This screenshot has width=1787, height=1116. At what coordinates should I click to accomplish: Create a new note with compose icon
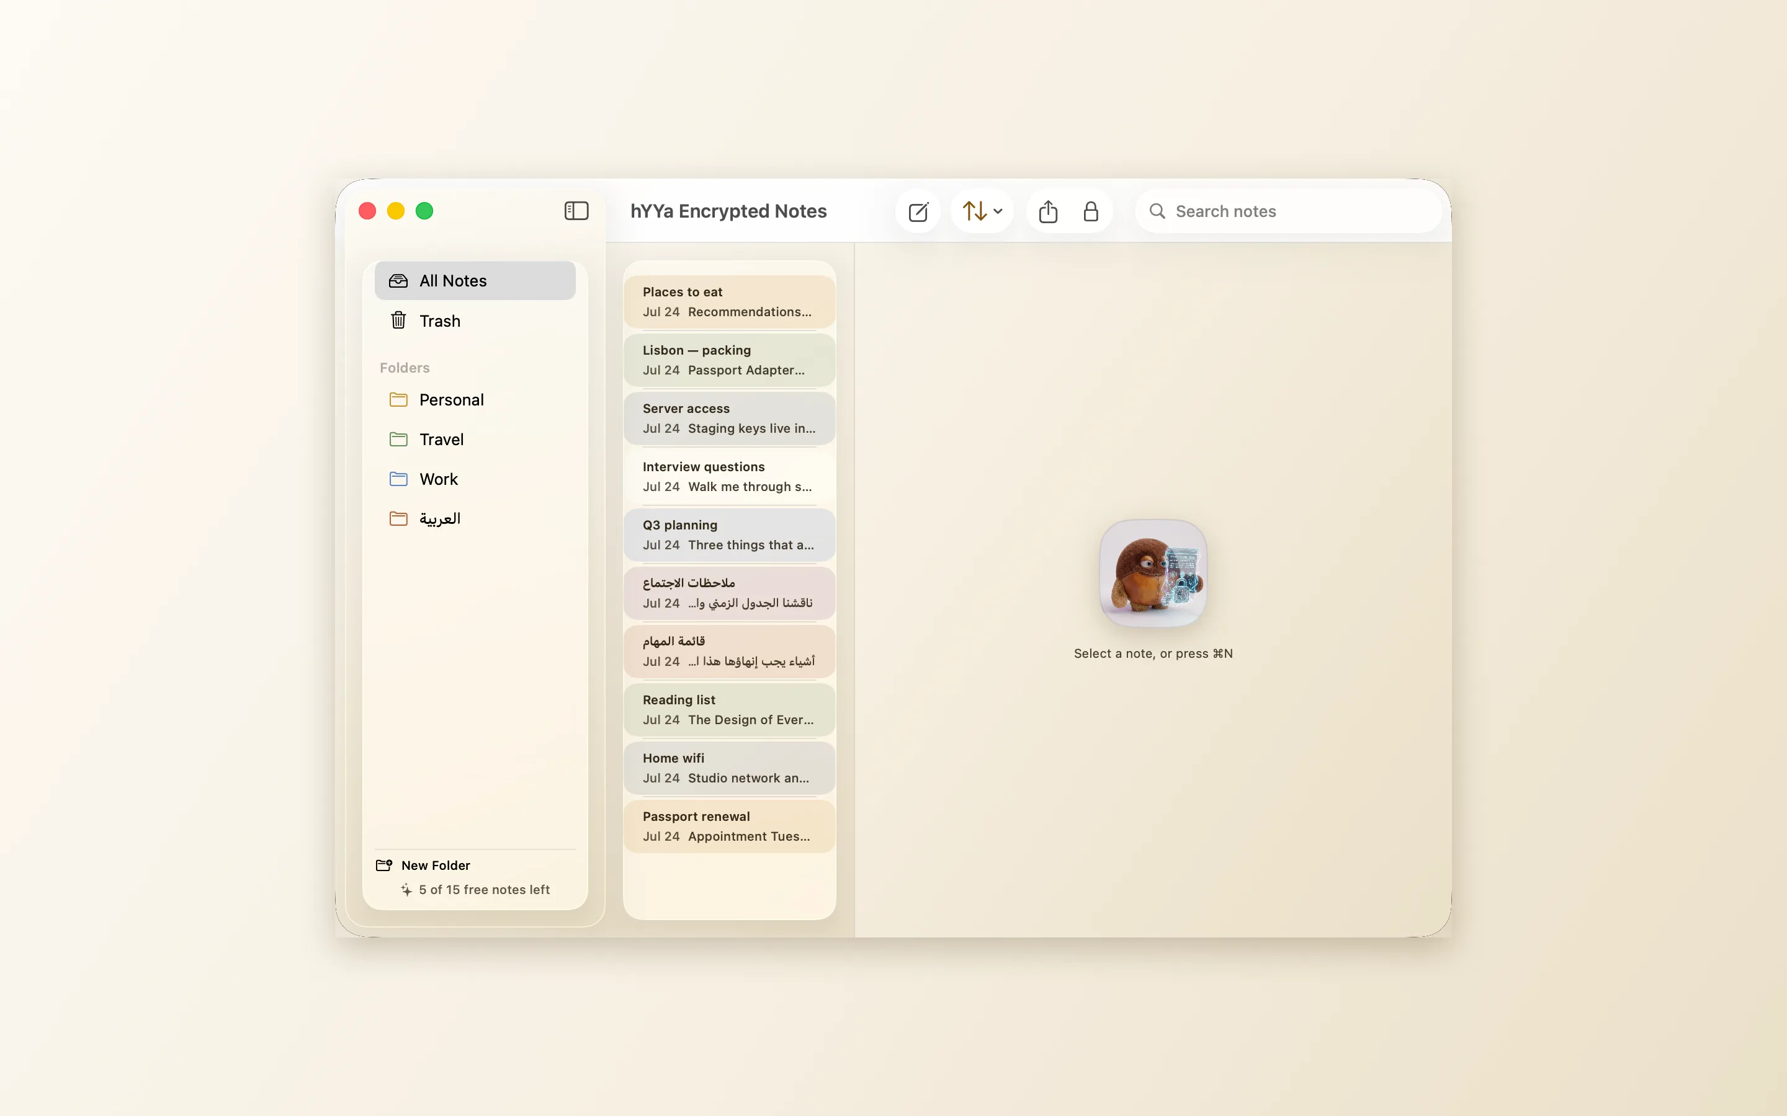(918, 212)
